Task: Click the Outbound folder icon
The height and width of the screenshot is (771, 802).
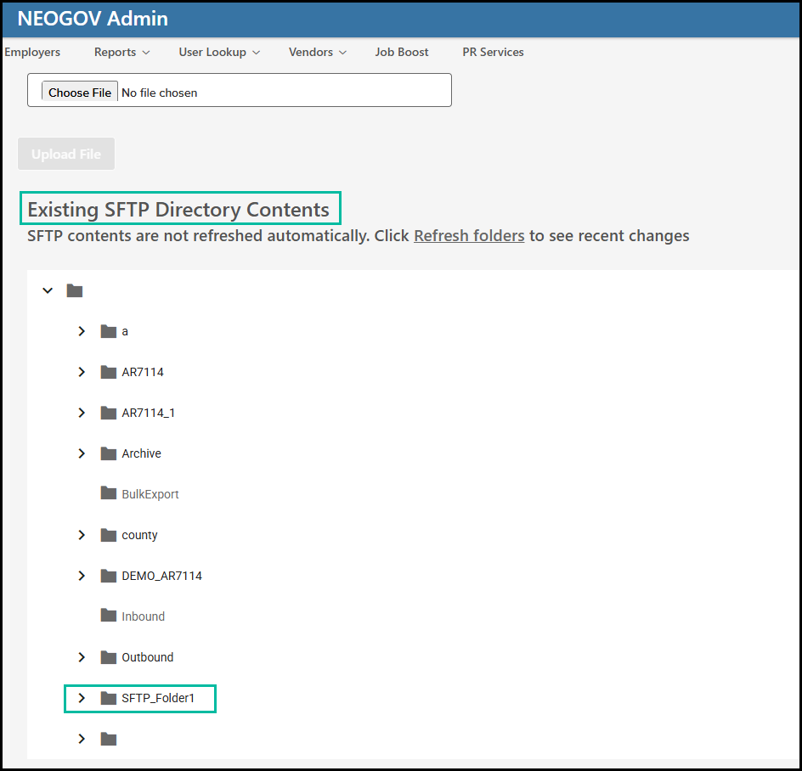Action: 109,657
